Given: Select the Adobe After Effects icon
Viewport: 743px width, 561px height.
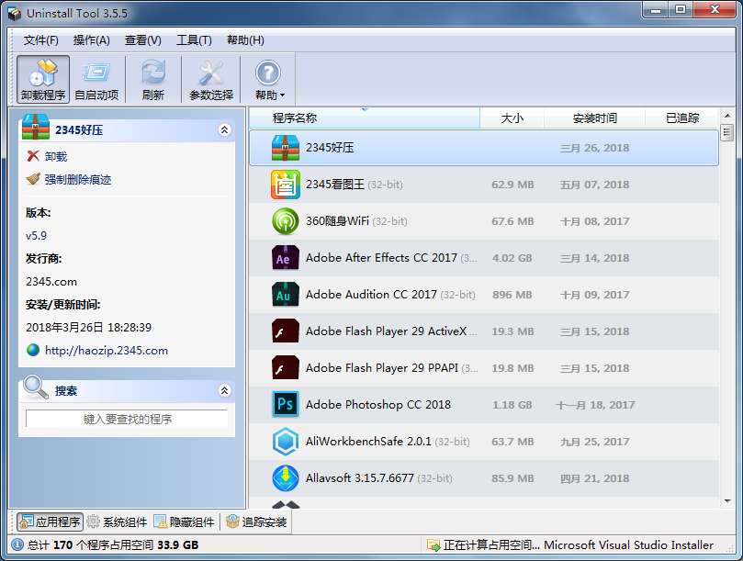Looking at the screenshot, I should [286, 258].
